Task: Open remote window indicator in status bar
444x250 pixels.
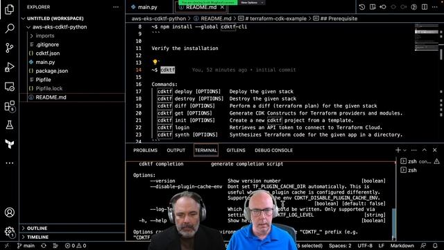Action: [x=7, y=246]
